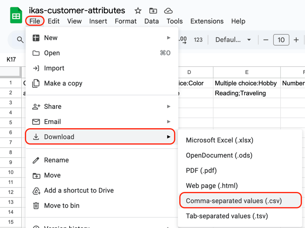
Task: Click the font size input field
Action: (281, 40)
